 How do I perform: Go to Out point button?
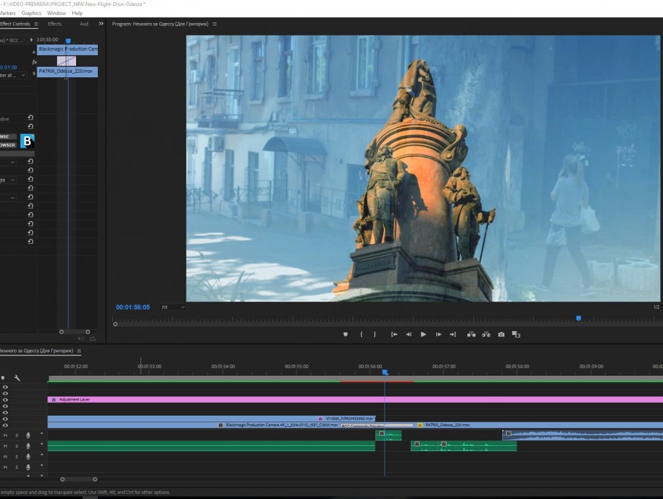(x=453, y=334)
